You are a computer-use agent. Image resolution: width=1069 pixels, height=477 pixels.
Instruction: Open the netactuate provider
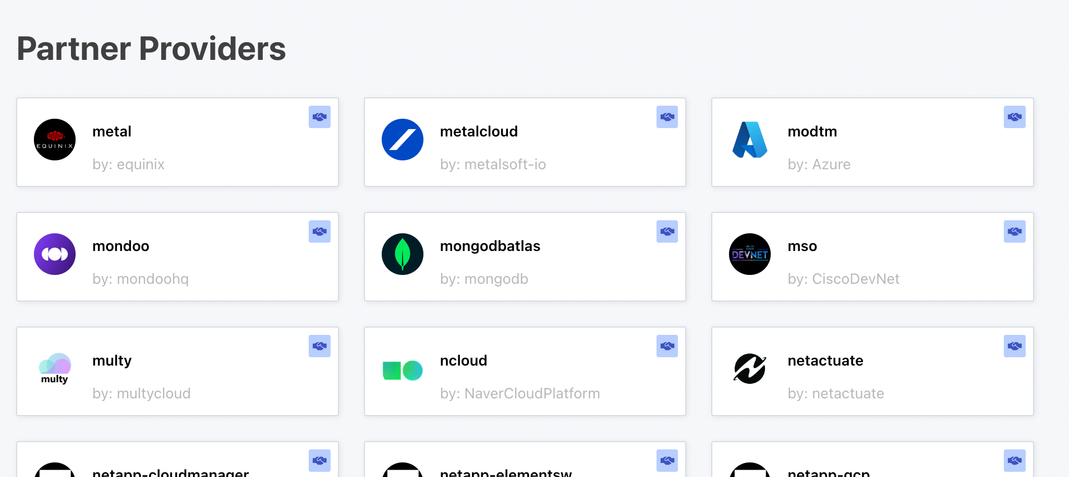click(872, 371)
